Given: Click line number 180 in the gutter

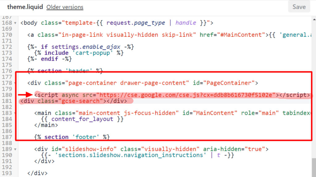Looking at the screenshot, I should [6, 95].
